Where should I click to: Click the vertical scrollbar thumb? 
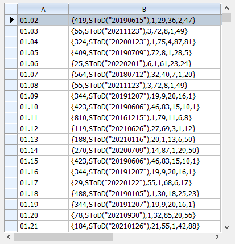[x=226, y=18]
